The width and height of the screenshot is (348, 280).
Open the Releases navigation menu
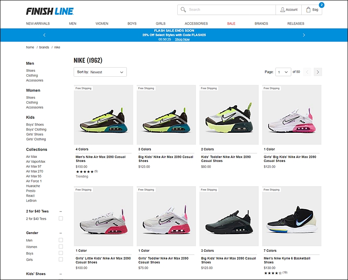click(296, 23)
